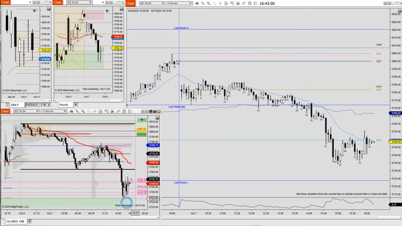Switch to the DAILY tab

tap(17, 105)
